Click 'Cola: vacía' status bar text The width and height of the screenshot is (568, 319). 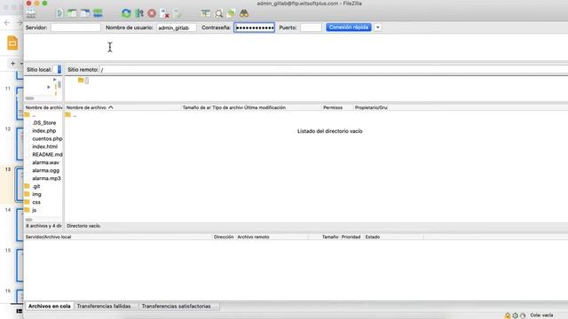541,315
